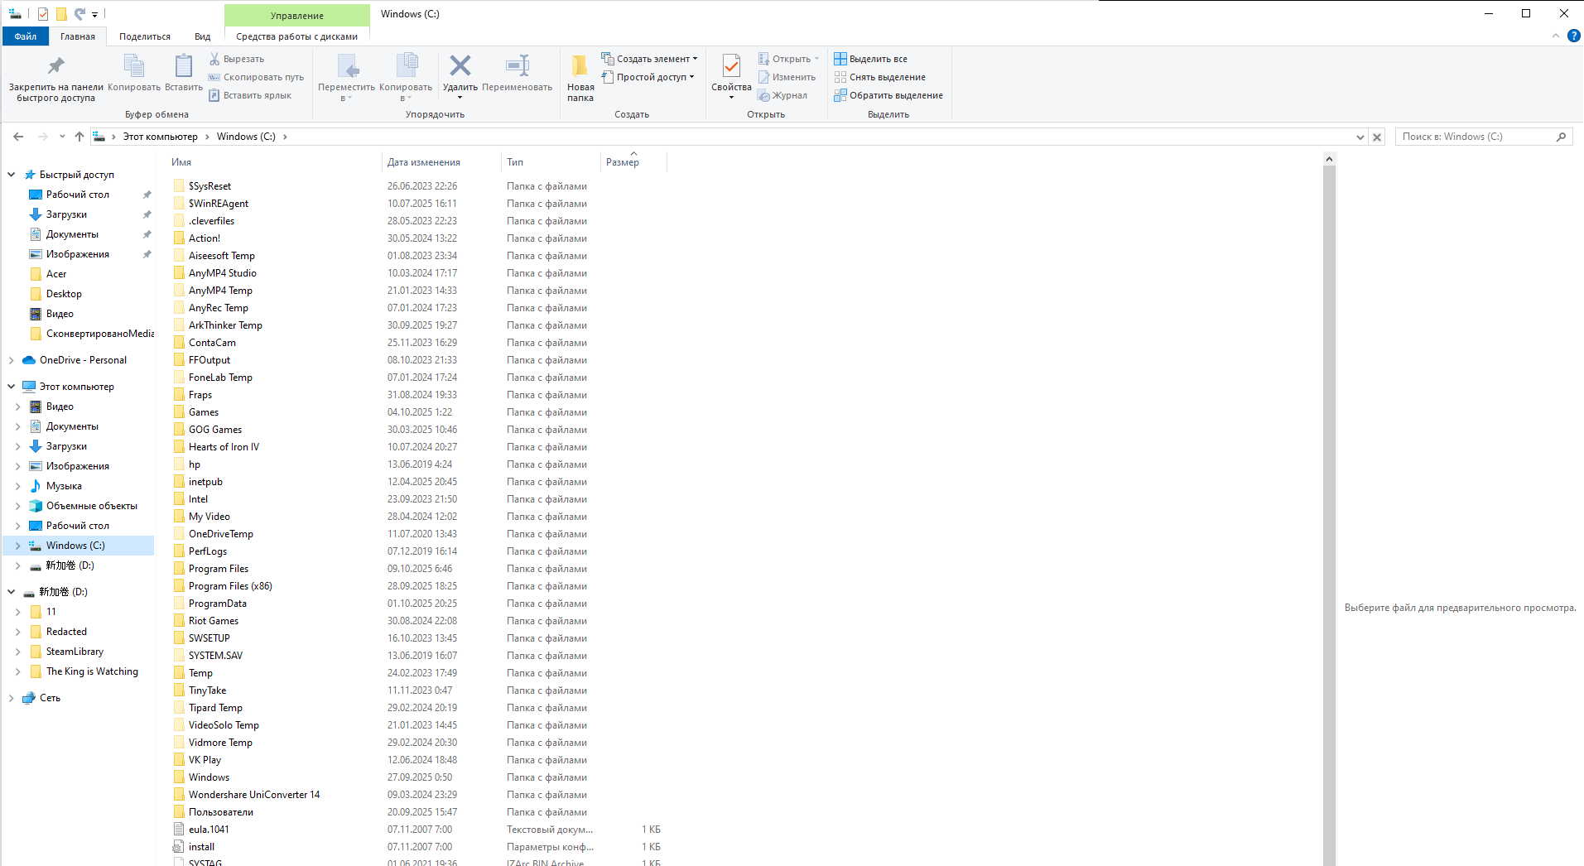Select the Program Files folder
The width and height of the screenshot is (1584, 866).
(x=219, y=569)
